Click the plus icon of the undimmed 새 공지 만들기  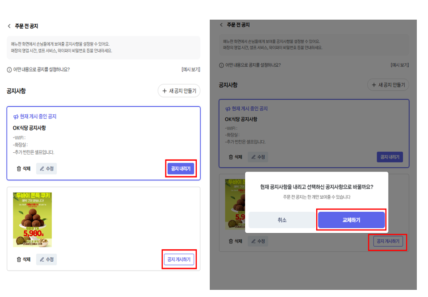pos(165,91)
